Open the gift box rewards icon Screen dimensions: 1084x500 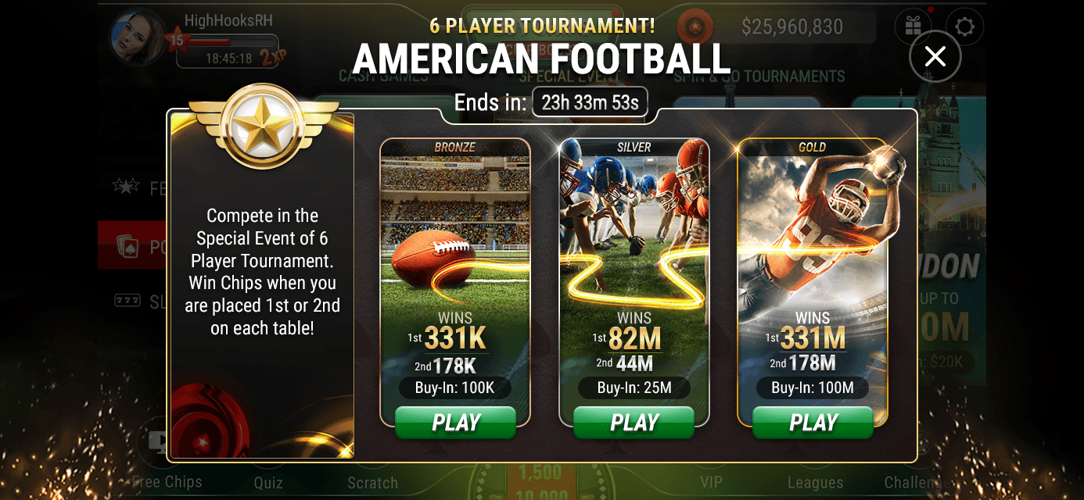[x=913, y=27]
